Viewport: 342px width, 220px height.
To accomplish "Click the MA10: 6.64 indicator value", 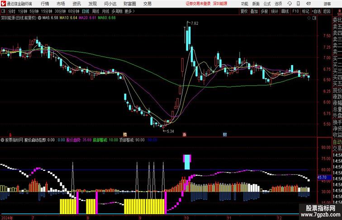I will coord(68,18).
